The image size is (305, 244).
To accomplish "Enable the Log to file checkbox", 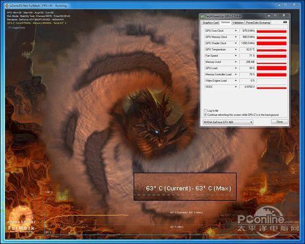I will (x=205, y=110).
